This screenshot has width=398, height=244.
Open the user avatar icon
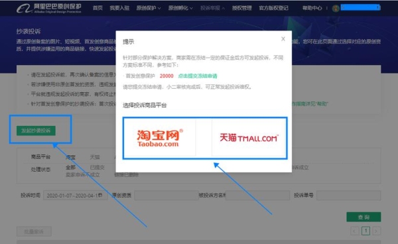[x=336, y=9]
